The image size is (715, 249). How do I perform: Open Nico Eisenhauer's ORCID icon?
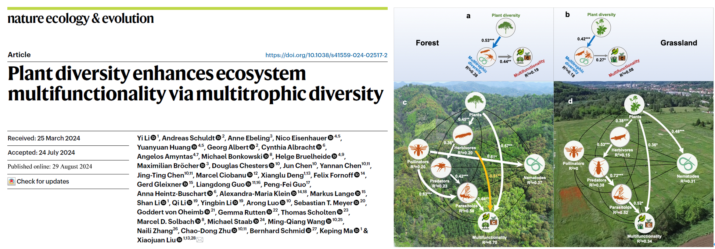click(330, 138)
